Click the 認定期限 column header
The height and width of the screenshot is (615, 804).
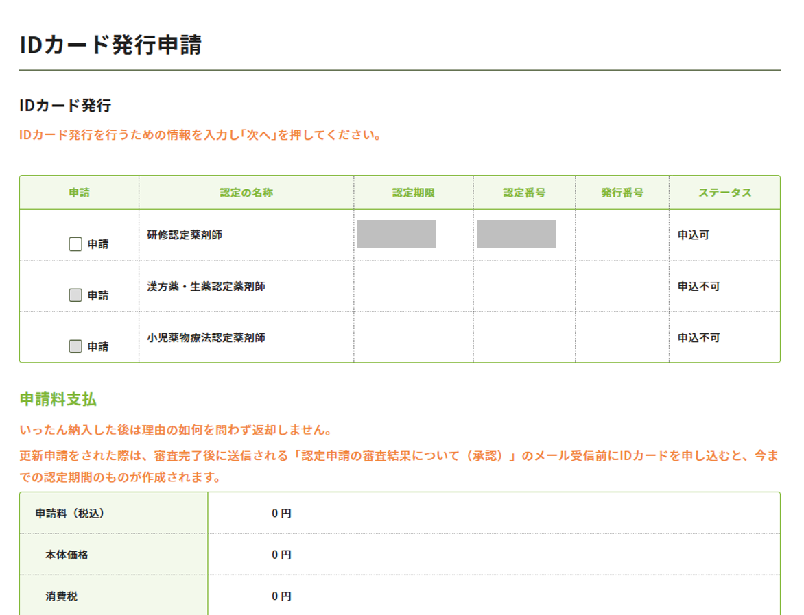pos(414,193)
